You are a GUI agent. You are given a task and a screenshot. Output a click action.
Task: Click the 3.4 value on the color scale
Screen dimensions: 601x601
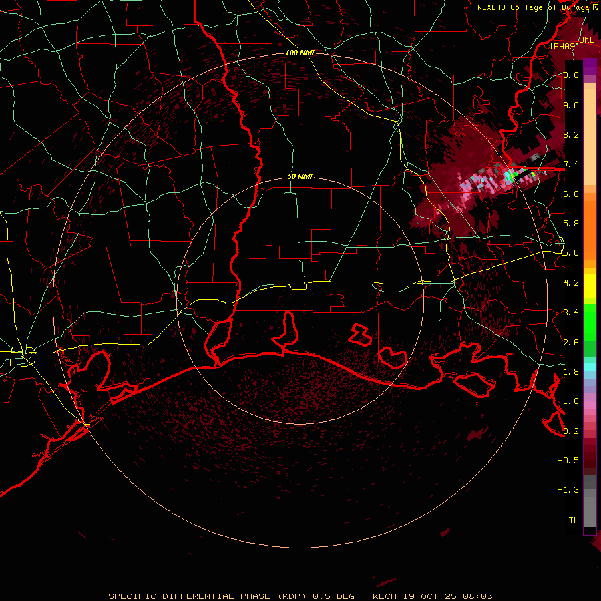click(x=571, y=313)
